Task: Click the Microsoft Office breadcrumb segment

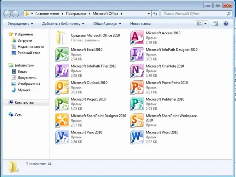Action: pyautogui.click(x=105, y=13)
